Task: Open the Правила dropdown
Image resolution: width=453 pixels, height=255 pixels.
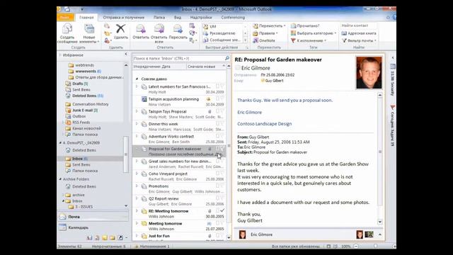Action: [265, 33]
